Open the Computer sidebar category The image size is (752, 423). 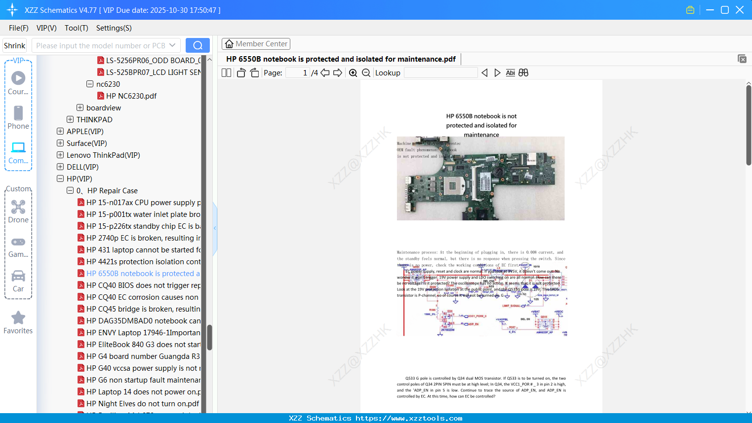(x=18, y=152)
